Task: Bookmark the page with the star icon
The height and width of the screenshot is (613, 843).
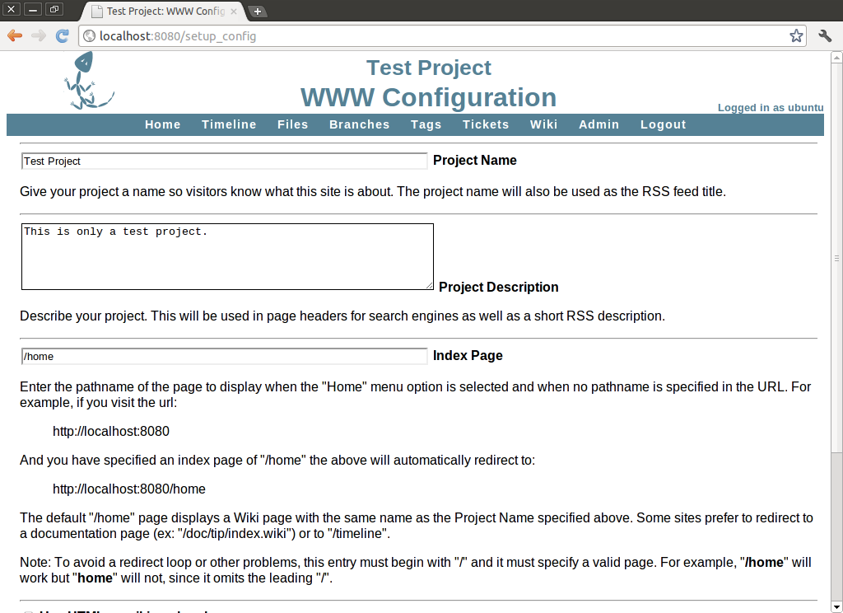Action: point(796,36)
